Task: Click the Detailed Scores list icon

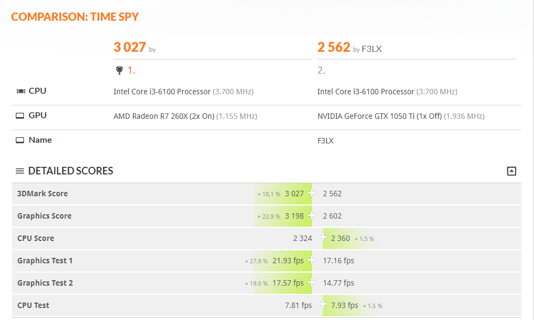Action: click(20, 171)
